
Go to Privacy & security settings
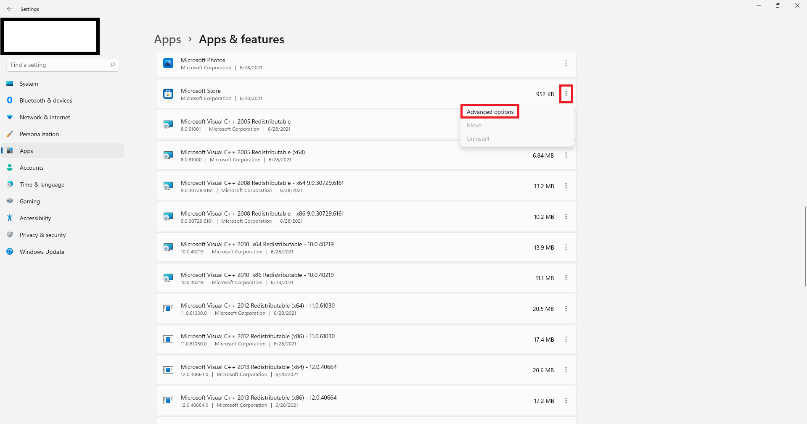(x=42, y=235)
